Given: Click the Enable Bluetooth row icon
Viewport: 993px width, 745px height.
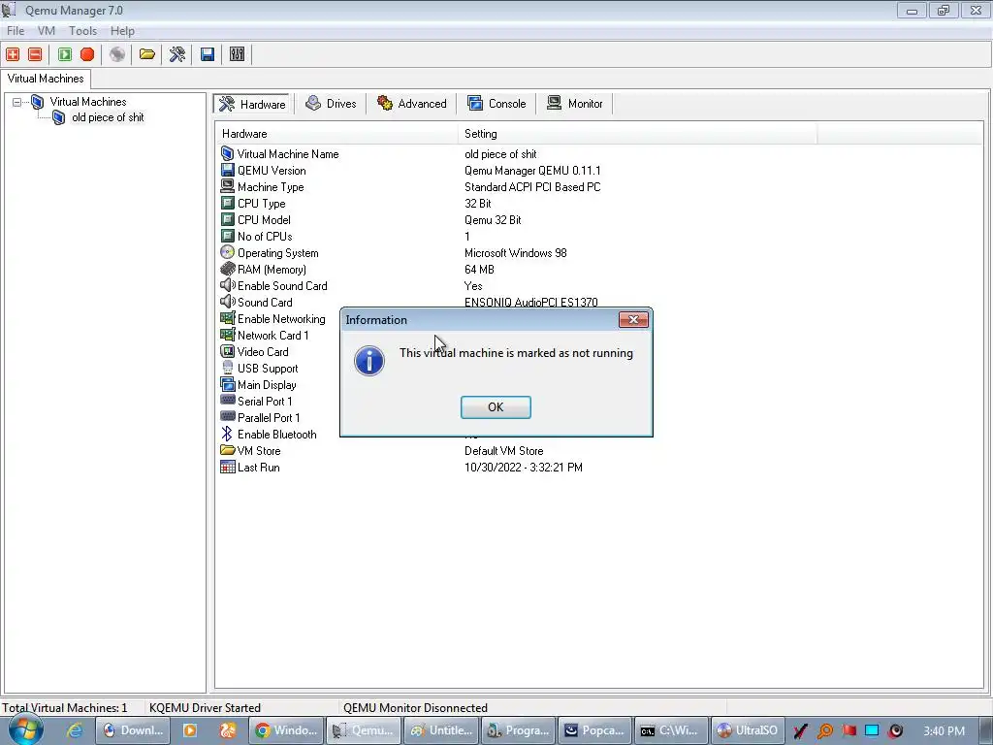Looking at the screenshot, I should (227, 434).
